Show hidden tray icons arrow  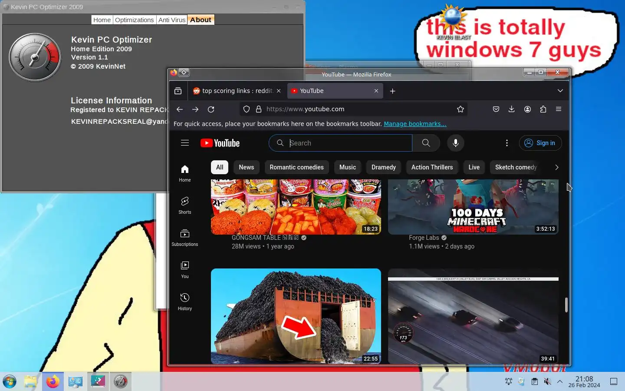tap(560, 381)
